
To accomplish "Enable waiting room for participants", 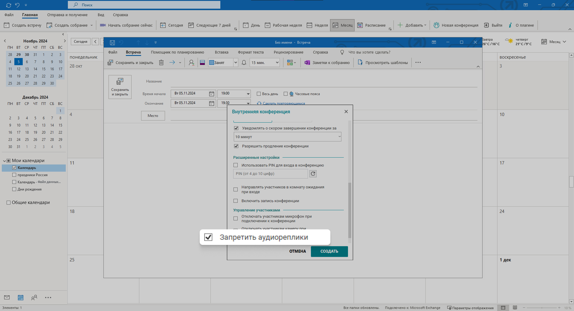I will click(236, 190).
